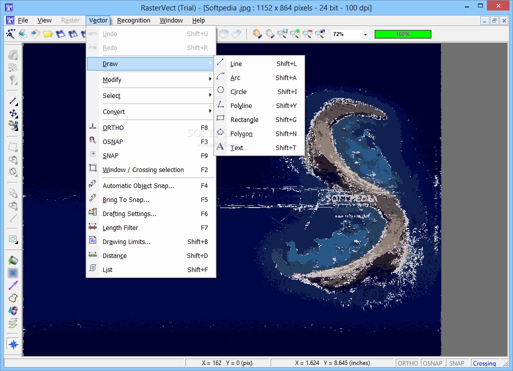
Task: Select the diagonal line draw tool in left toolbar
Action: (13, 101)
